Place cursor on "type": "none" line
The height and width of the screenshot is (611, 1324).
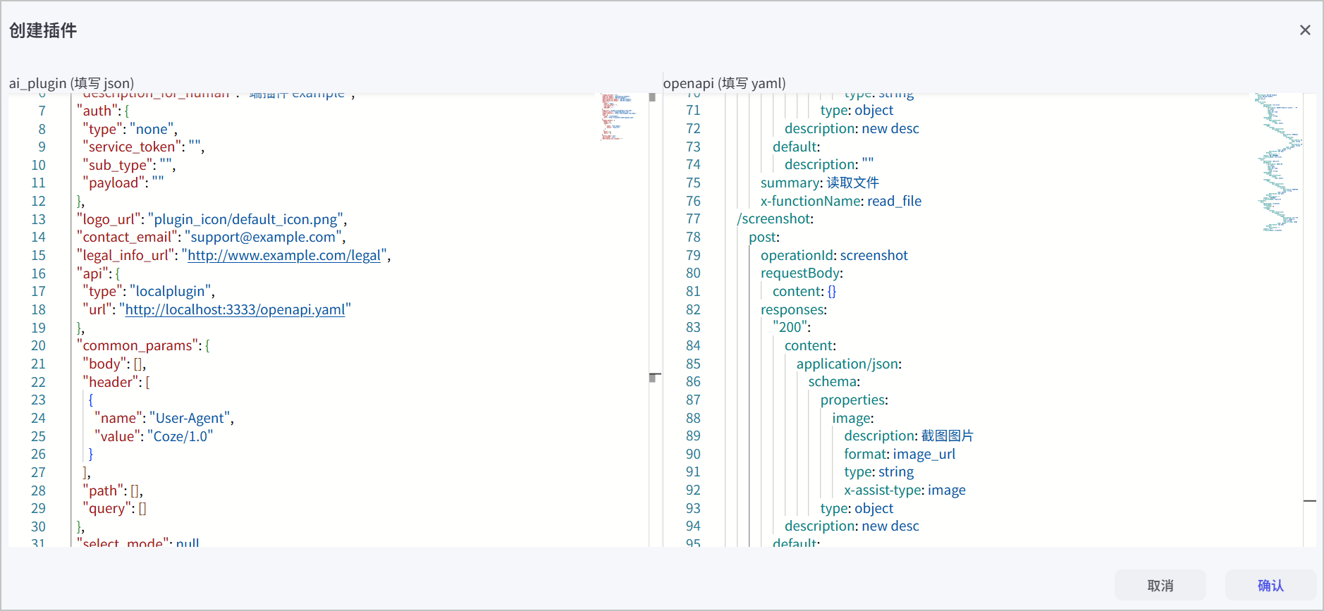click(130, 129)
